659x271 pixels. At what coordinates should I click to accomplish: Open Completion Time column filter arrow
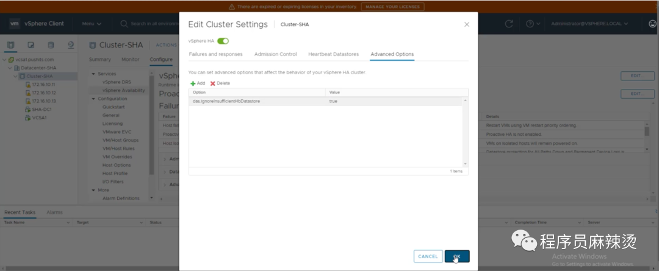578,222
